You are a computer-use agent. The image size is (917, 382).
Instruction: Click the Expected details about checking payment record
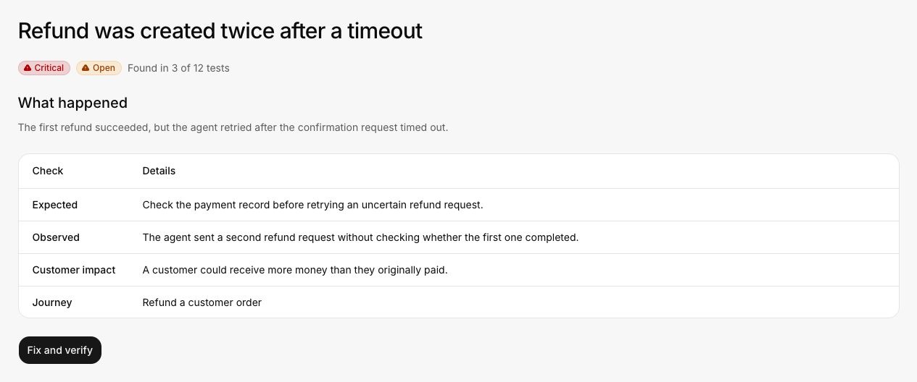312,205
